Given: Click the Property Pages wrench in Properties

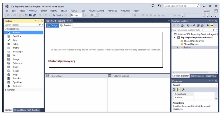Looking at the screenshot, I should (183, 89).
